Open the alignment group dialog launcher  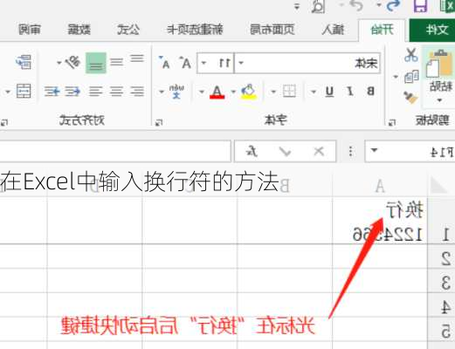tap(3, 123)
